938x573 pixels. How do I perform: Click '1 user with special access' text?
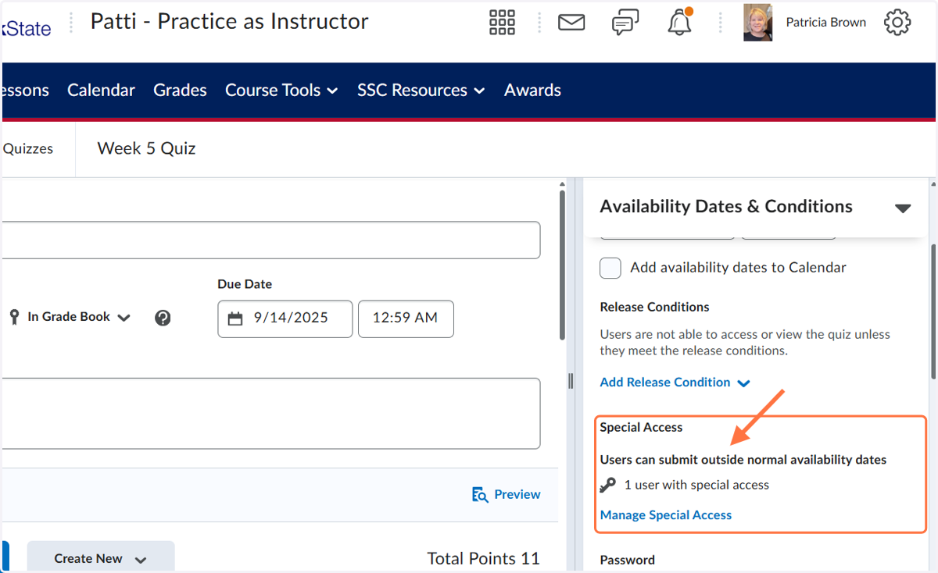(696, 486)
